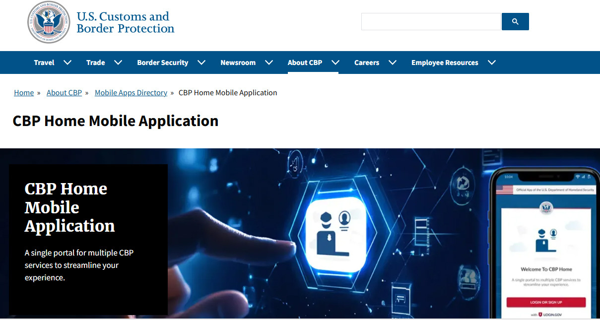
Task: Click the CBP Home Mobile Application breadcrumb text
Action: [x=228, y=93]
